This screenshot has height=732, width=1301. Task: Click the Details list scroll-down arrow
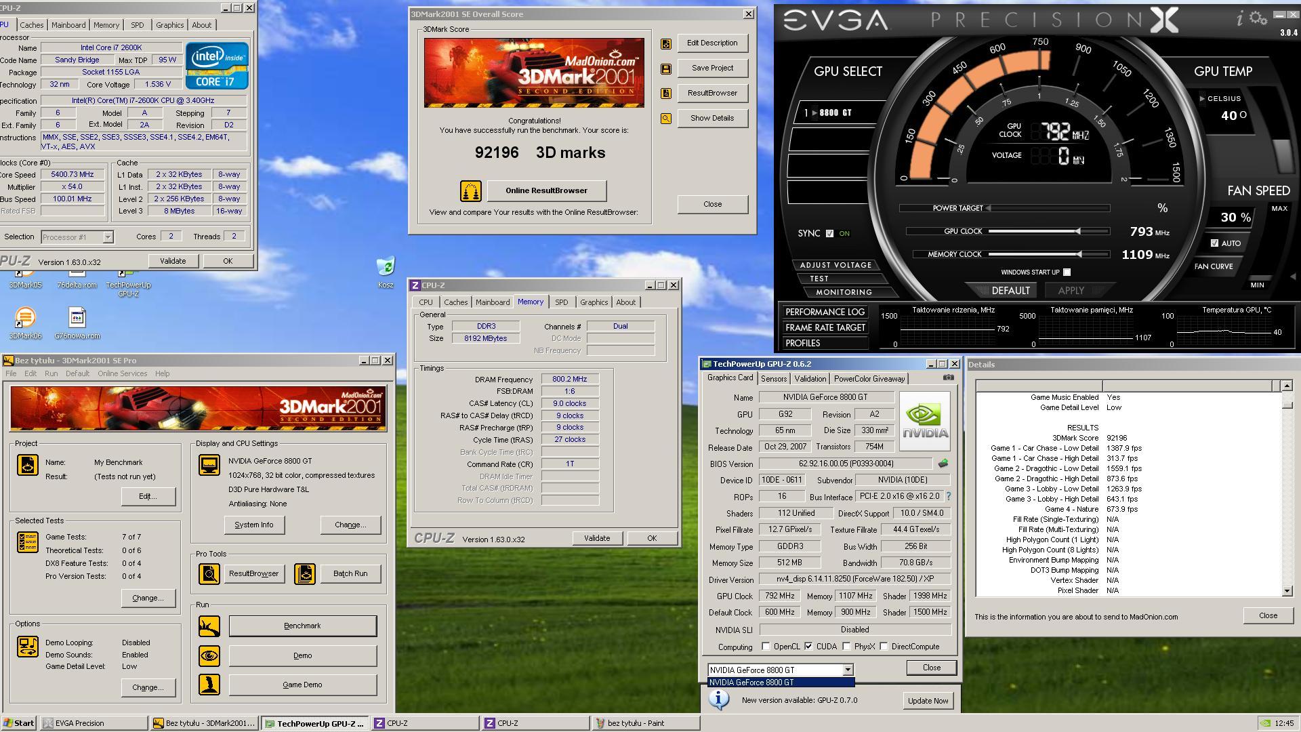1287,591
